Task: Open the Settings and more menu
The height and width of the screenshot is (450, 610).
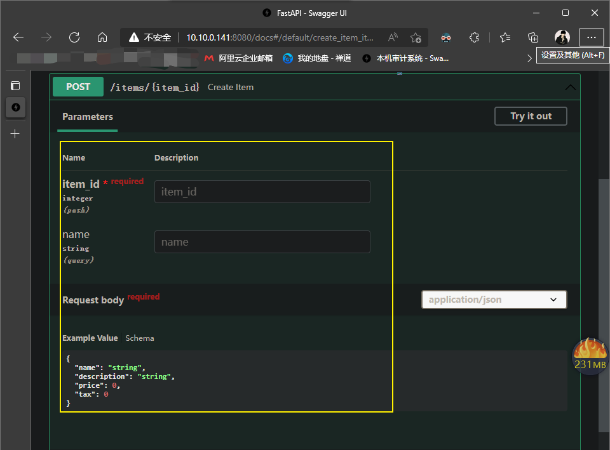Action: (592, 37)
